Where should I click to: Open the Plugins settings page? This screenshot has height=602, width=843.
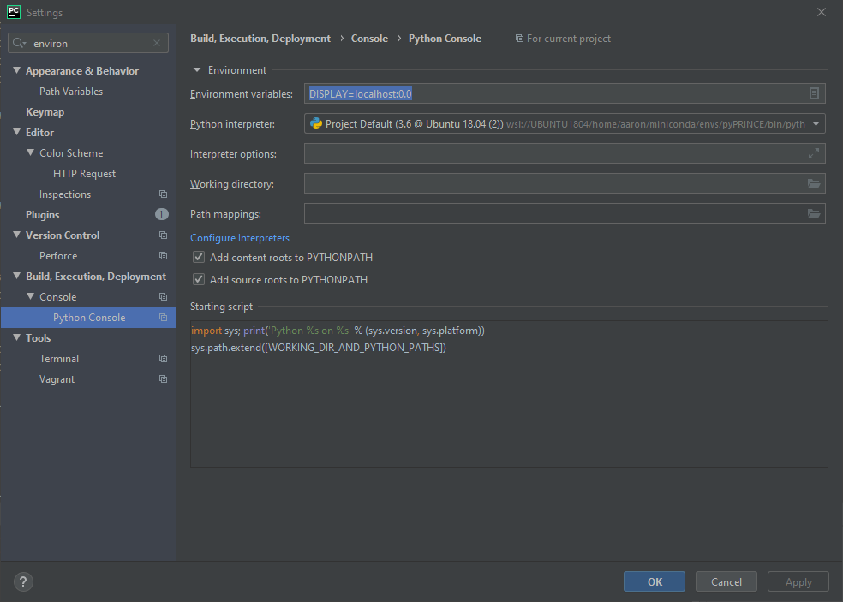43,214
